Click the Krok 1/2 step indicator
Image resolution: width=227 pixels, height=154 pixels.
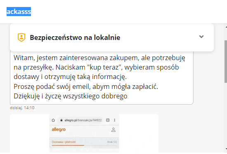pyautogui.click(x=112, y=142)
